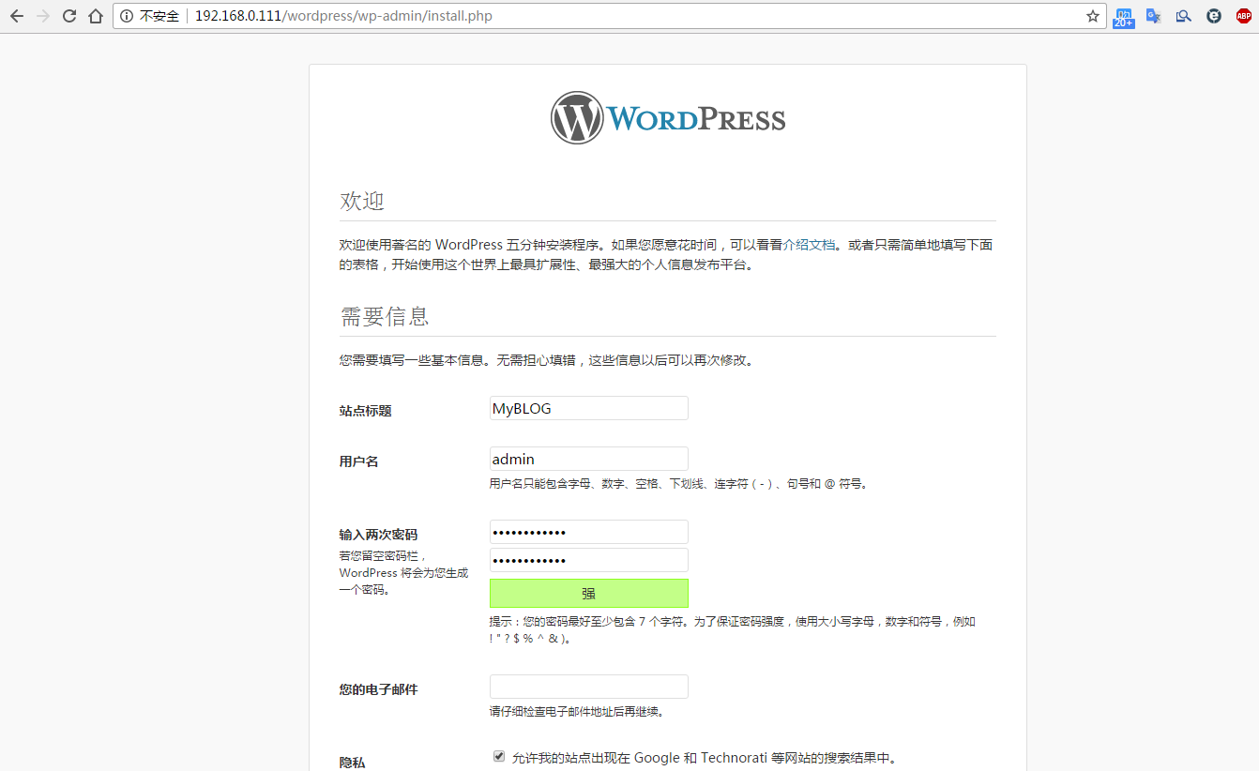
Task: Click the 隐私 label
Action: 352,763
